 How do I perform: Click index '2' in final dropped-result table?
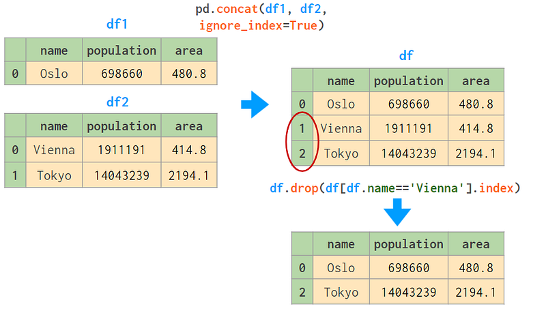click(302, 291)
